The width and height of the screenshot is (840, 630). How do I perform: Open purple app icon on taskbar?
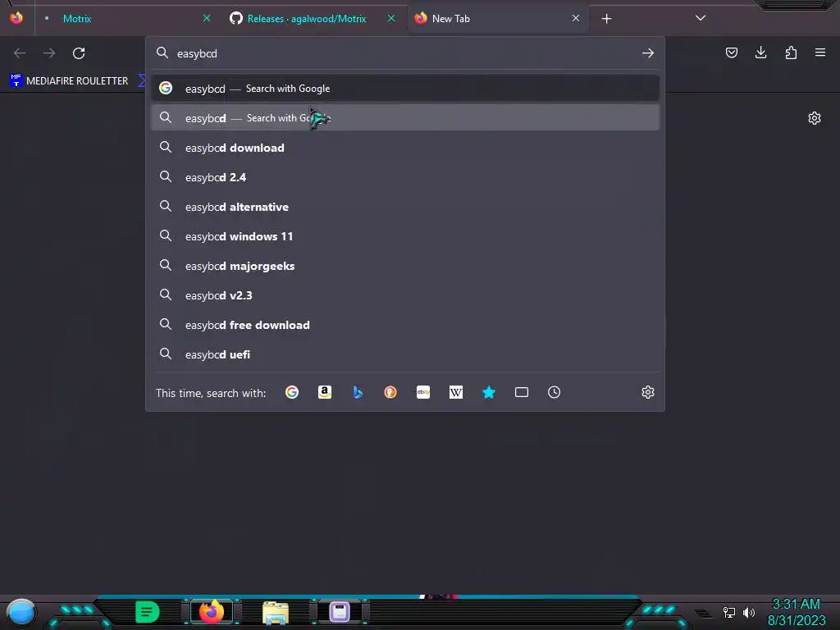coord(339,612)
